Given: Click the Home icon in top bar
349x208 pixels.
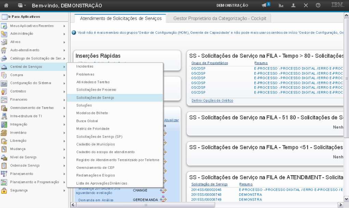Looking at the screenshot, I should click(6, 5).
